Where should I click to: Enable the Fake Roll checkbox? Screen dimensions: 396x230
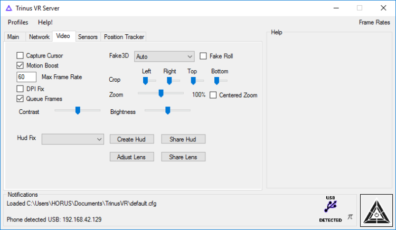[x=203, y=56]
